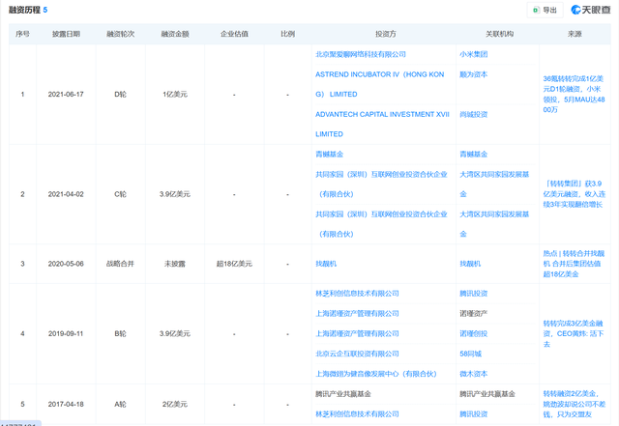Viewport: 619px width, 426px height.
Task: Open the 58同城 related institution link
Action: [x=470, y=354]
